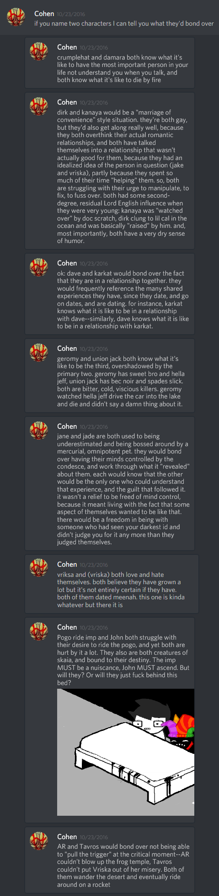This screenshot has height=896, width=219.
Task: Click avatar beside the crumplehat and damara message
Action: [39, 51]
